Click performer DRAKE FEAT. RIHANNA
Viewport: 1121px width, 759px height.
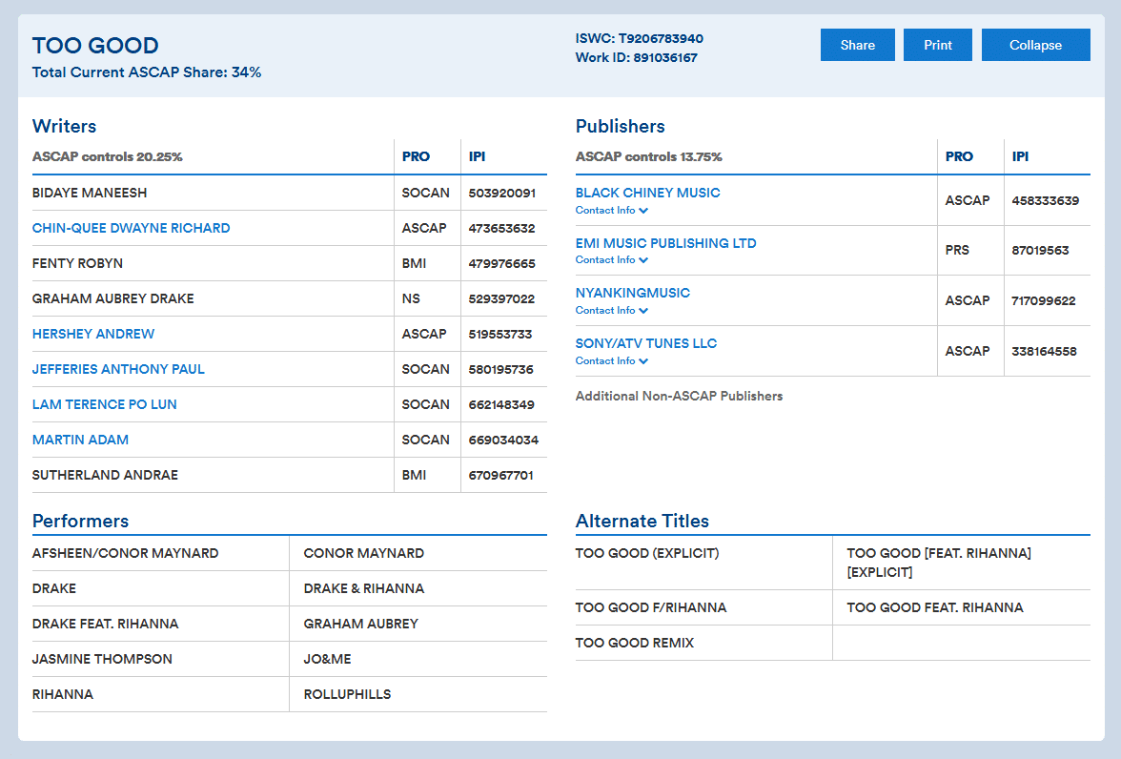tap(105, 624)
